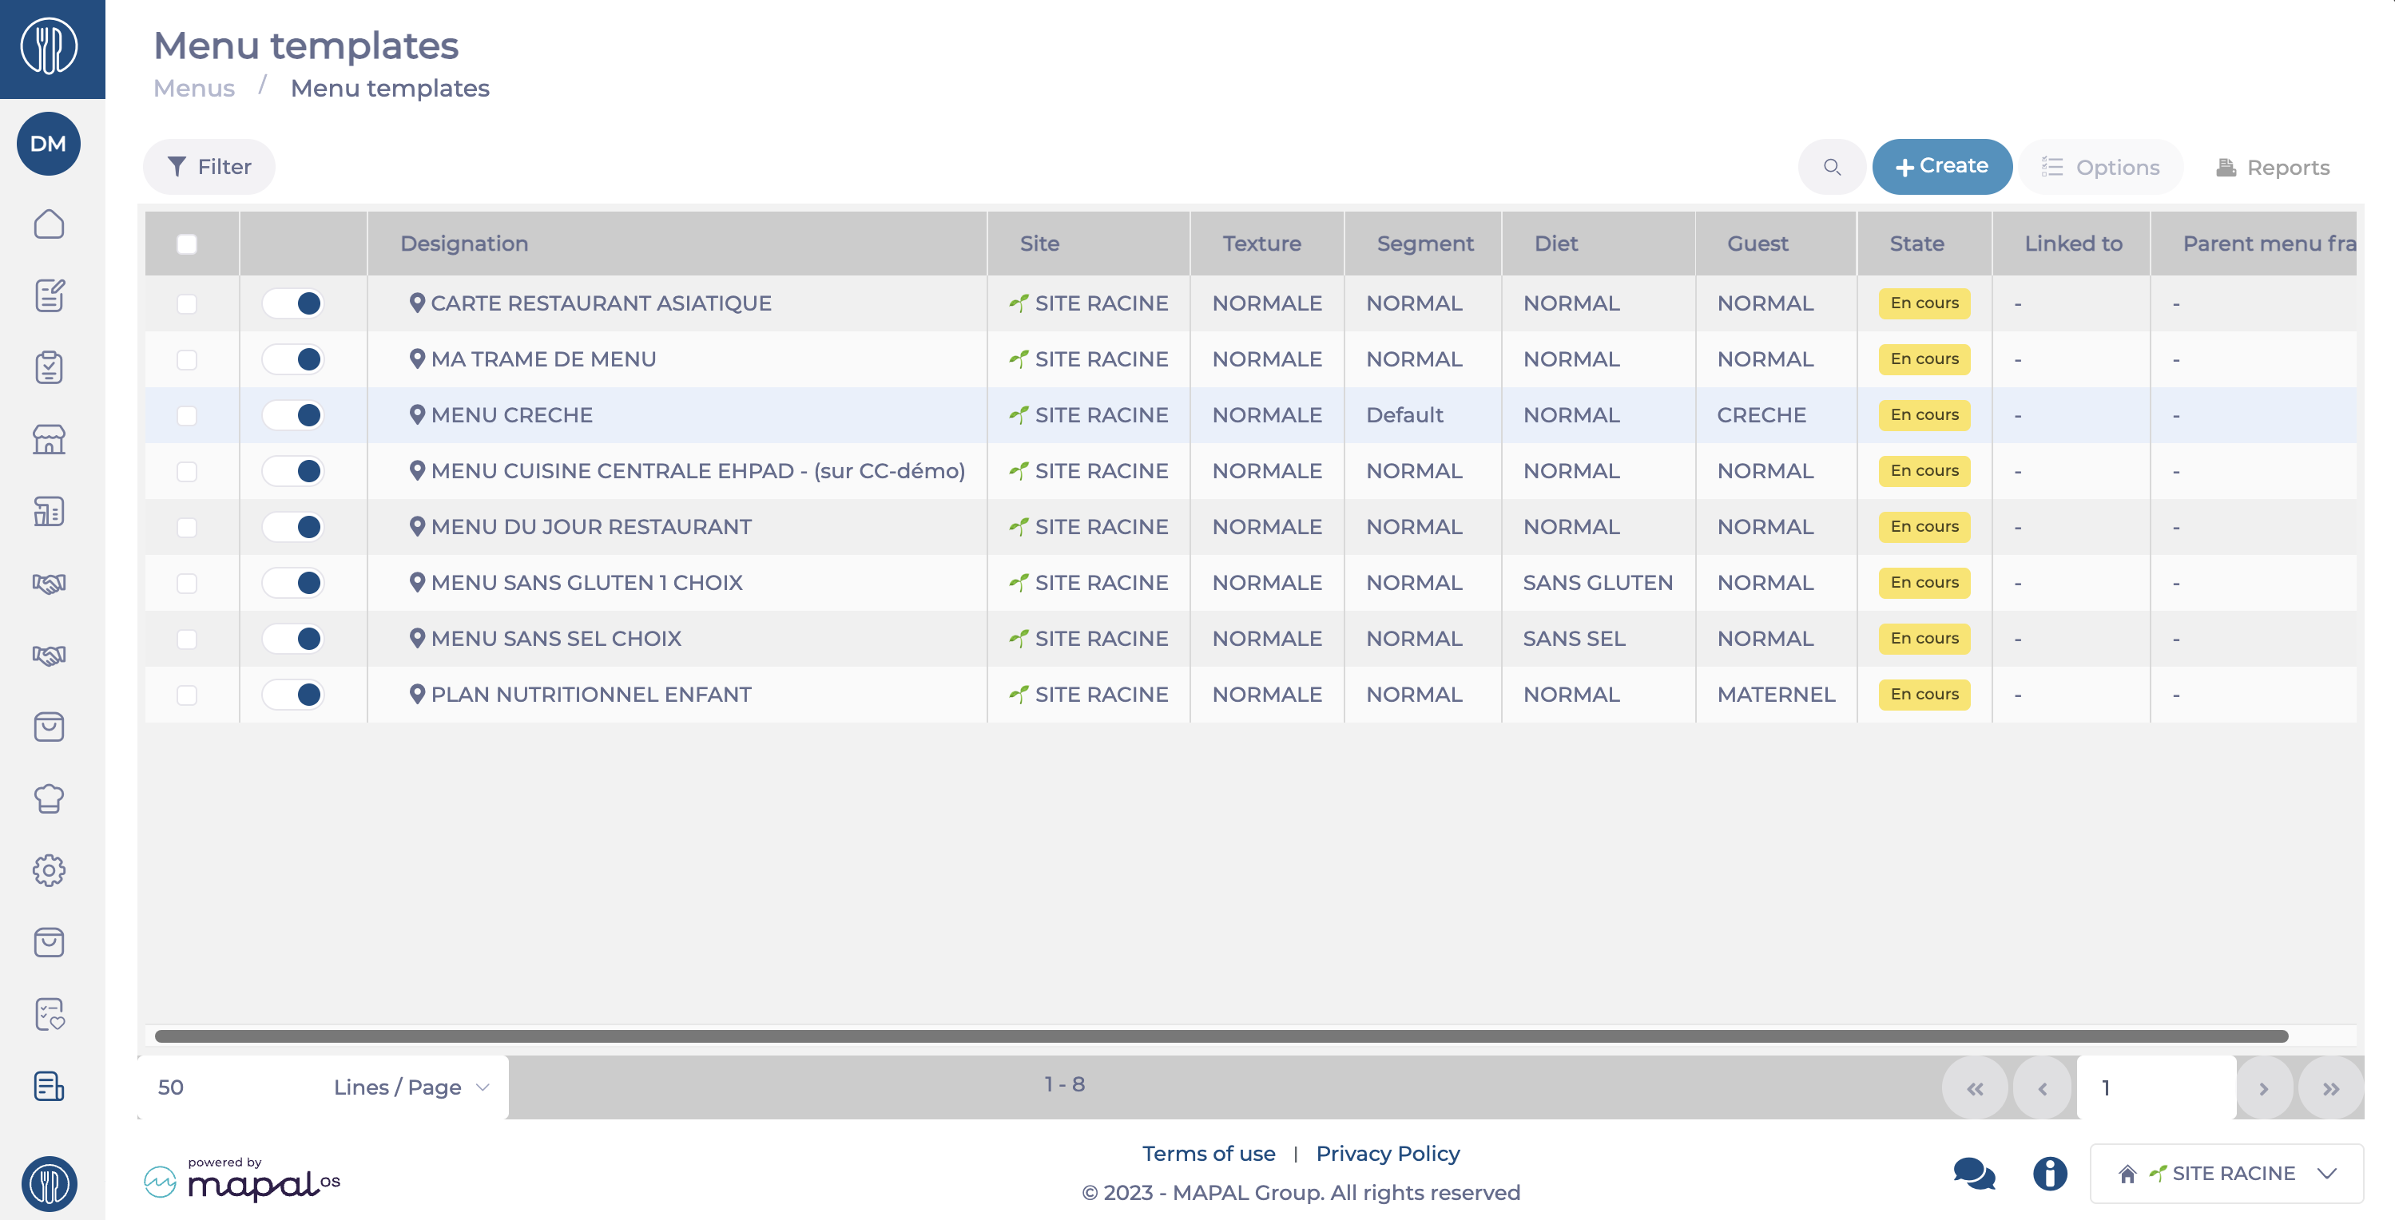Check the CARTE RESTAURANT ASIATIQUE row checkbox
This screenshot has width=2395, height=1220.
[187, 304]
